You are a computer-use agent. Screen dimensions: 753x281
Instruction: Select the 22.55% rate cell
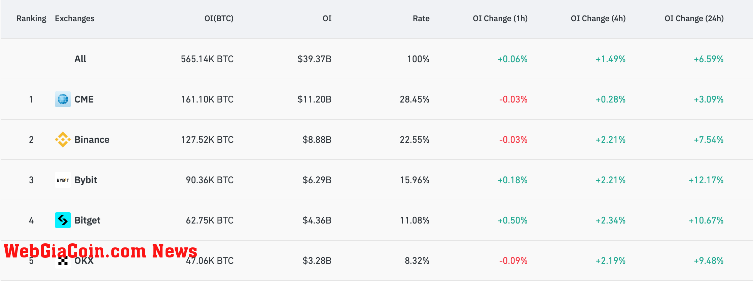415,139
